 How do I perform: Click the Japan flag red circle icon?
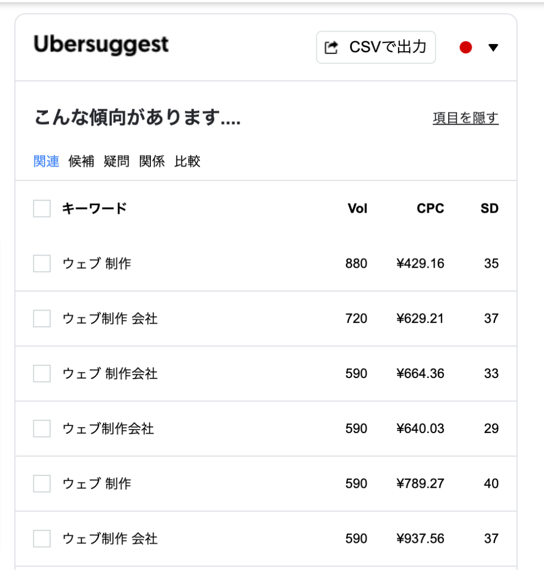click(x=466, y=48)
